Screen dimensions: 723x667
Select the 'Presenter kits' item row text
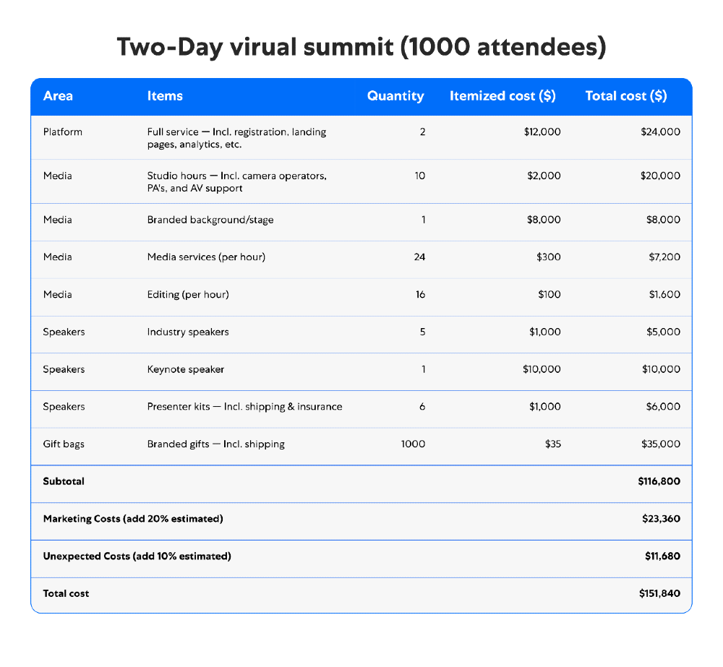click(244, 407)
